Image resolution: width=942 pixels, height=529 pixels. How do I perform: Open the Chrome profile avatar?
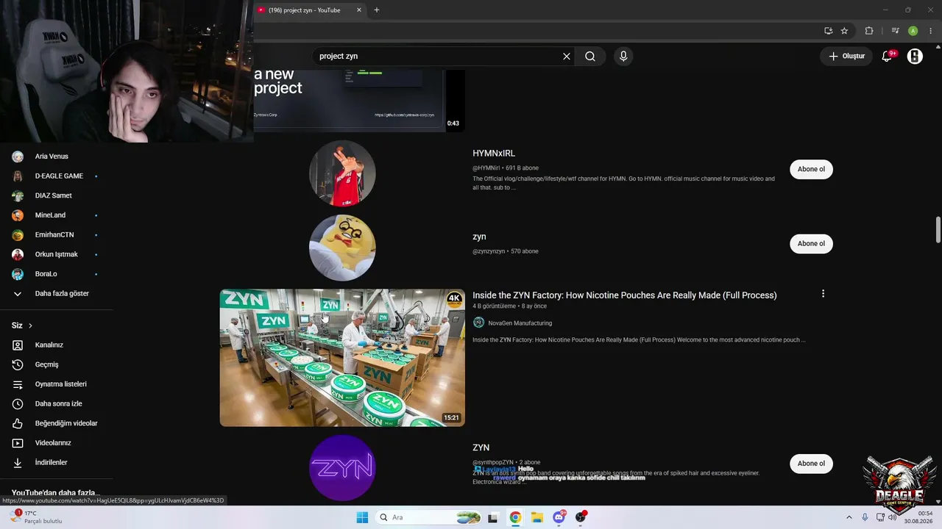913,31
